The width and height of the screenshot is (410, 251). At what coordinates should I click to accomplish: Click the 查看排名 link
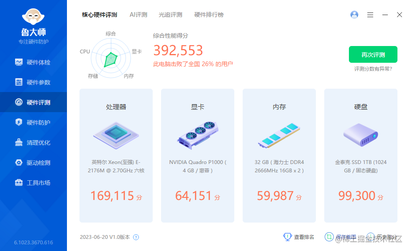pyautogui.click(x=304, y=237)
